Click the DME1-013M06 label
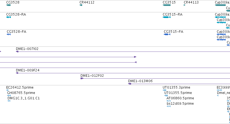Image resolution: width=230 pixels, height=124 pixels. click(x=140, y=81)
